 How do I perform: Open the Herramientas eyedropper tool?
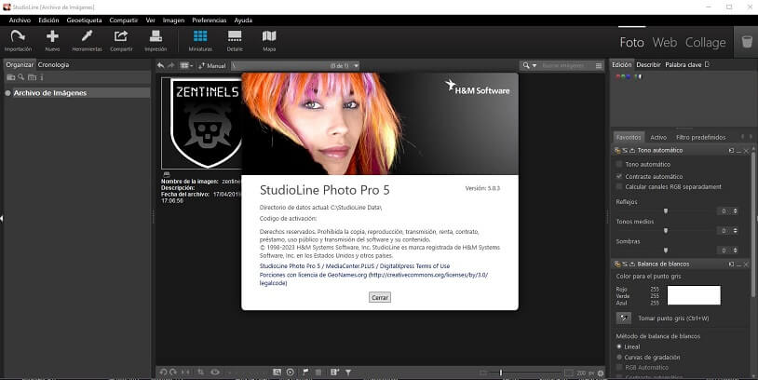[x=87, y=36]
